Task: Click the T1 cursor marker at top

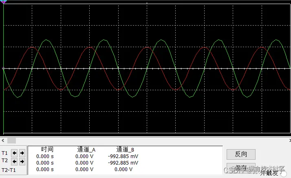Action: click(x=3, y=2)
